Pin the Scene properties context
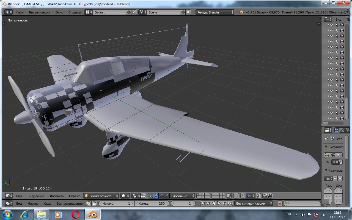 [x=326, y=139]
